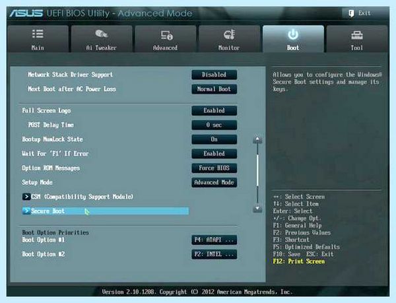Open the Monitor tab

(x=229, y=39)
